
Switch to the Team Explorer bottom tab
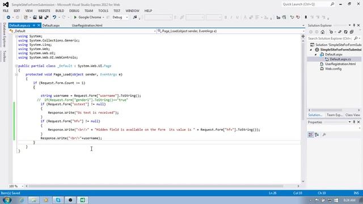tap(335, 115)
